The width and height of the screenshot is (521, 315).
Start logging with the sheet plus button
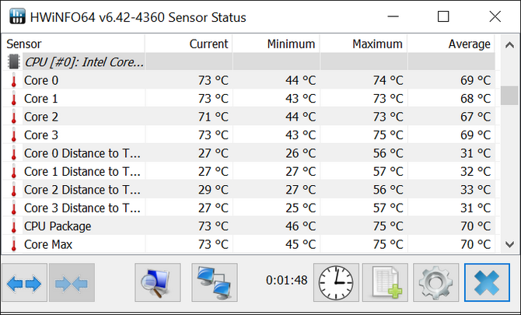pyautogui.click(x=385, y=283)
